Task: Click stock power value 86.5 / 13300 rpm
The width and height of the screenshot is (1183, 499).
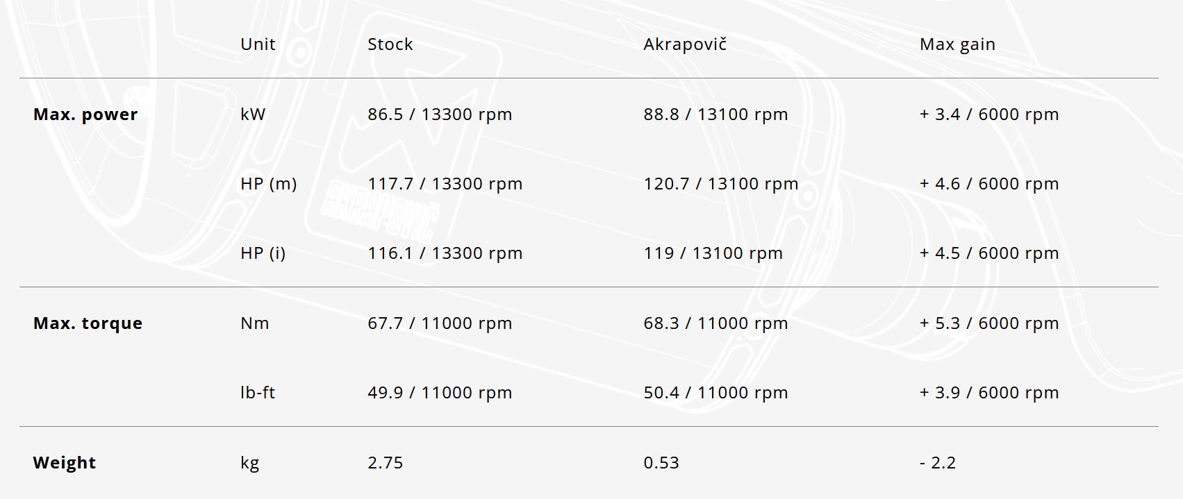Action: [439, 115]
